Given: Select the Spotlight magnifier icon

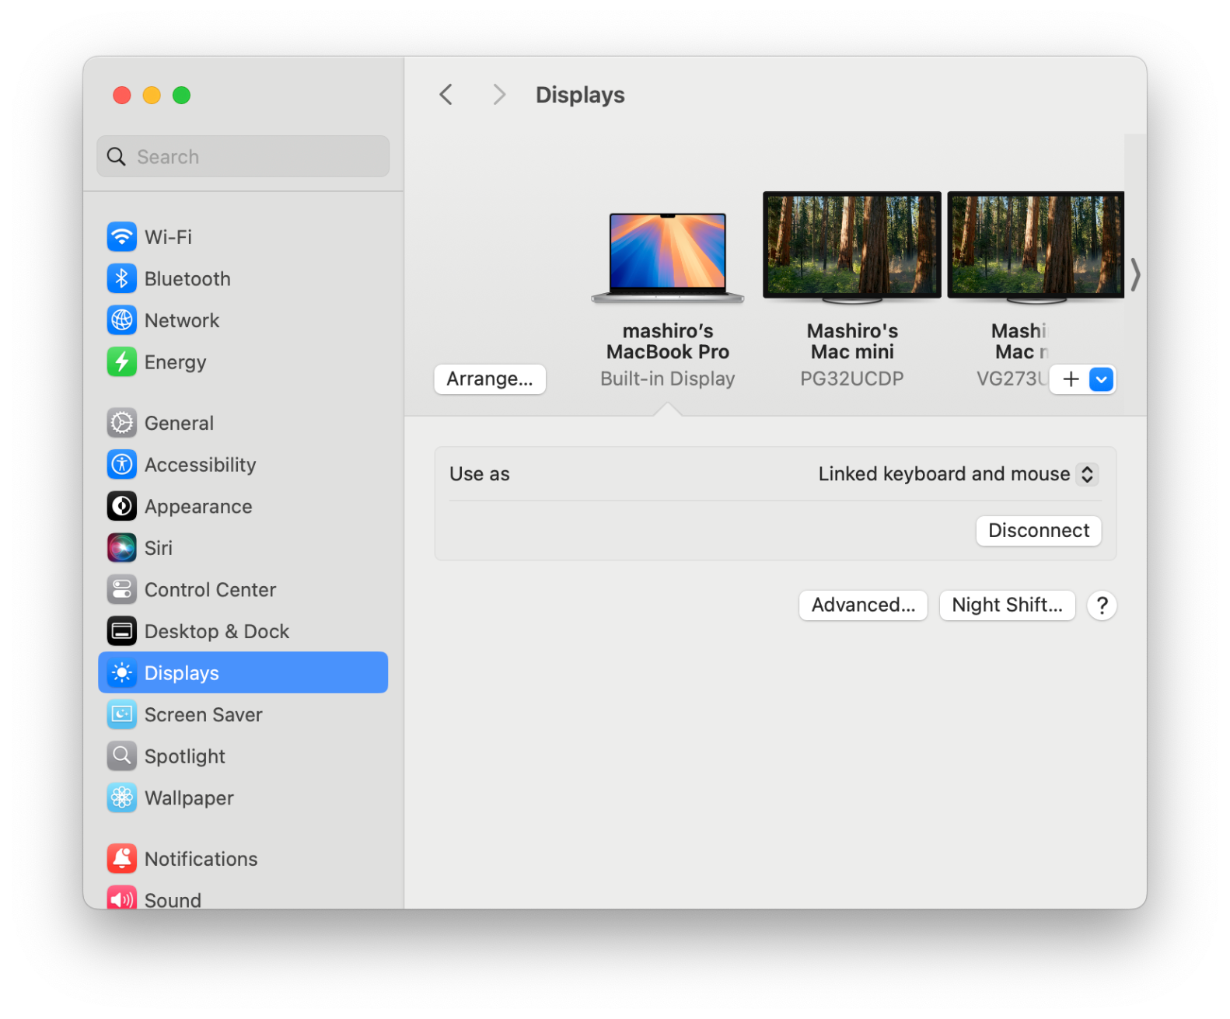Looking at the screenshot, I should click(x=121, y=756).
